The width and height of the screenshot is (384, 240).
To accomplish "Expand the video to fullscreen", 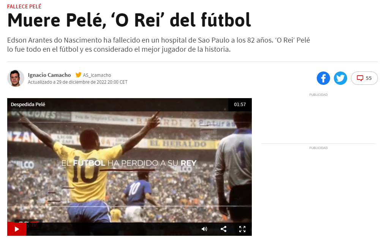I will (x=242, y=229).
